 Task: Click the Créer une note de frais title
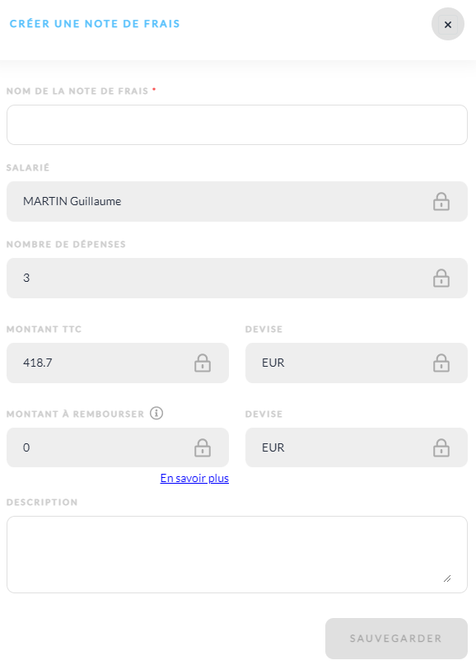(x=95, y=24)
